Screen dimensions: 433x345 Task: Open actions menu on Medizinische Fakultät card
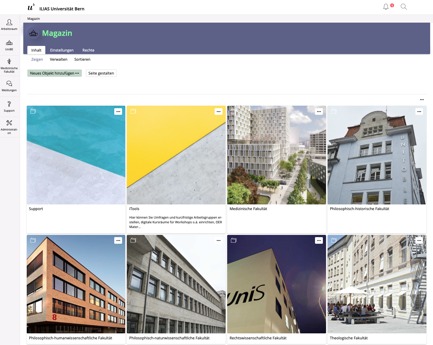319,111
